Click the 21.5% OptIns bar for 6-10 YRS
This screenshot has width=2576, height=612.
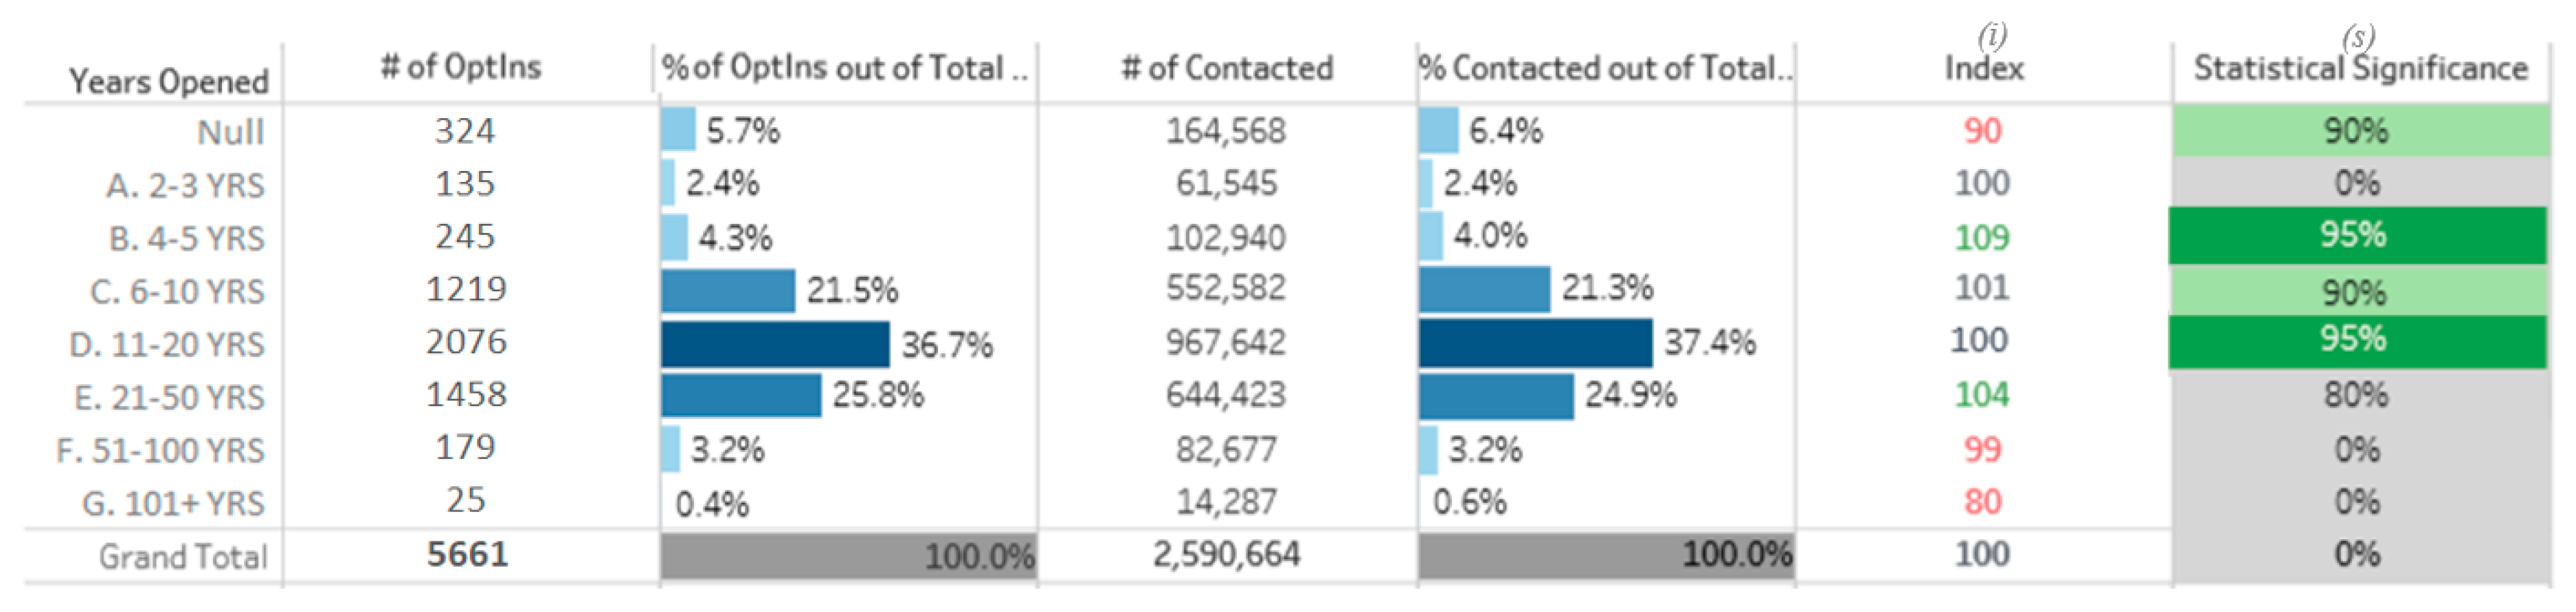(x=728, y=290)
